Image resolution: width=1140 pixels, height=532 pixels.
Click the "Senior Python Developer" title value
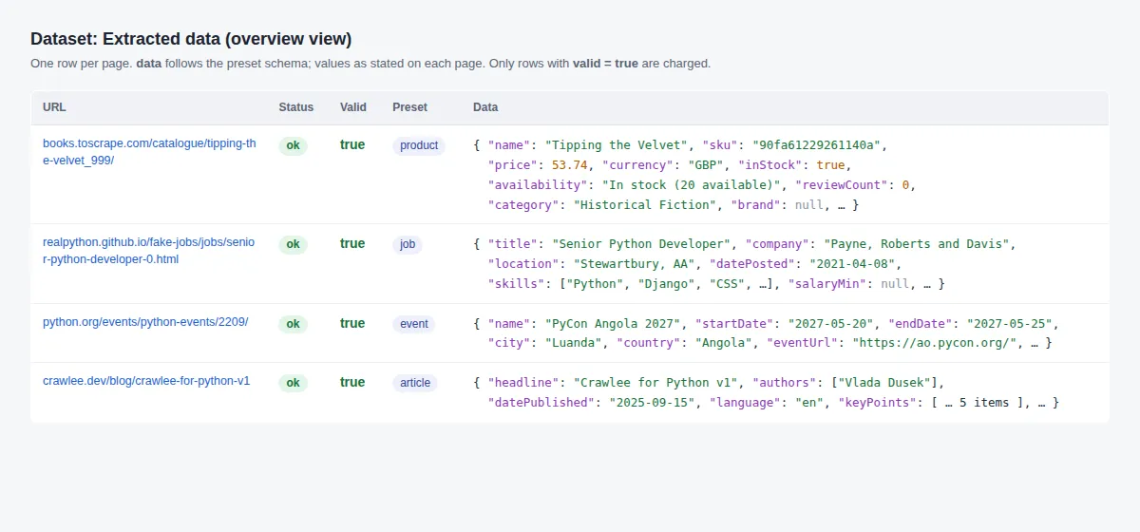(639, 244)
